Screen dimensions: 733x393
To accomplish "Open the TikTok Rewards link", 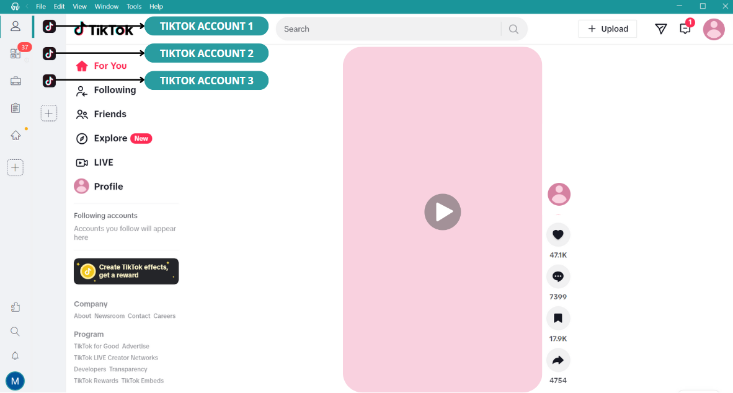I will (96, 381).
